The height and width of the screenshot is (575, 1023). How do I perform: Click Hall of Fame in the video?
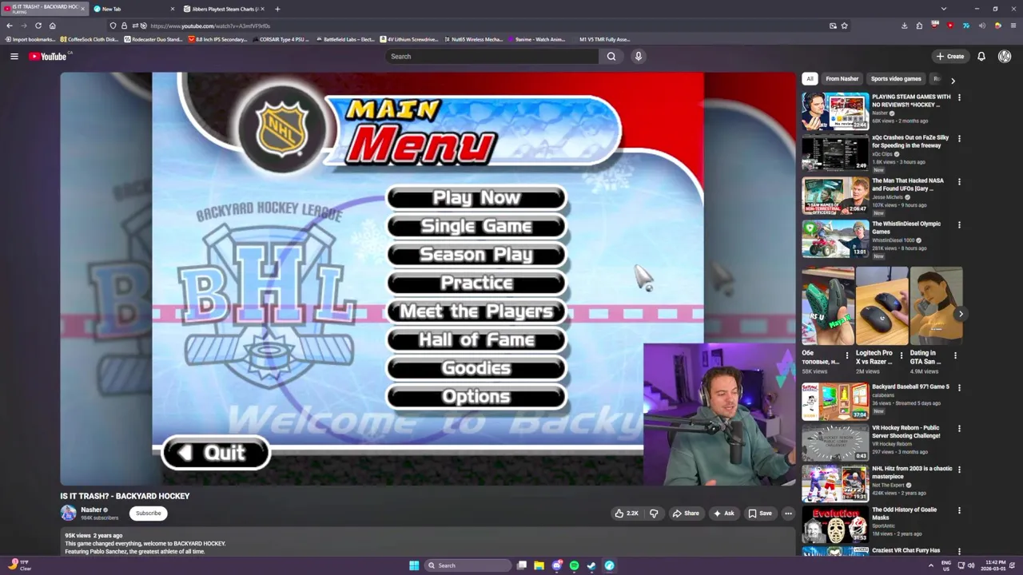(x=476, y=340)
